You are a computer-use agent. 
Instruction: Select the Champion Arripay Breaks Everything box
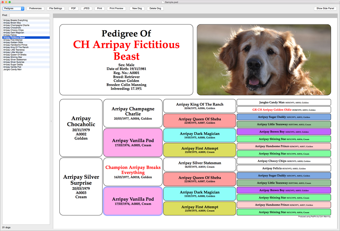coord(132,172)
